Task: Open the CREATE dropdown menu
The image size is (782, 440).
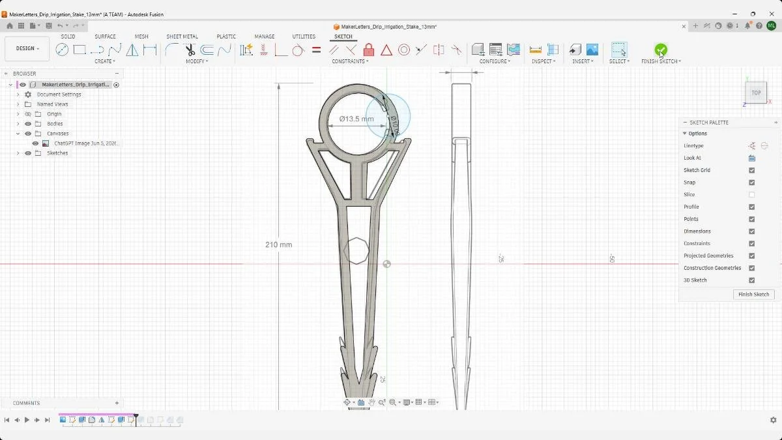Action: click(105, 61)
